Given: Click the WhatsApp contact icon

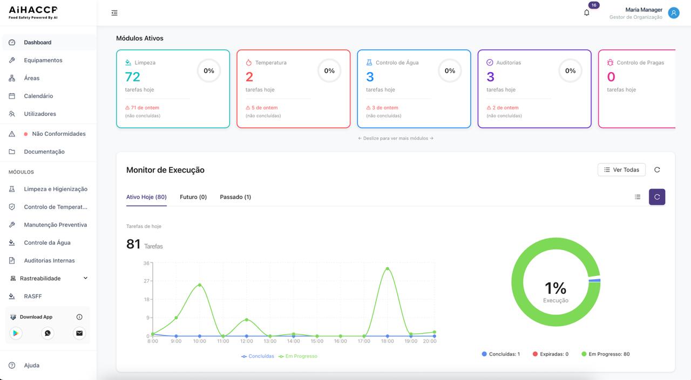Looking at the screenshot, I should 48,333.
